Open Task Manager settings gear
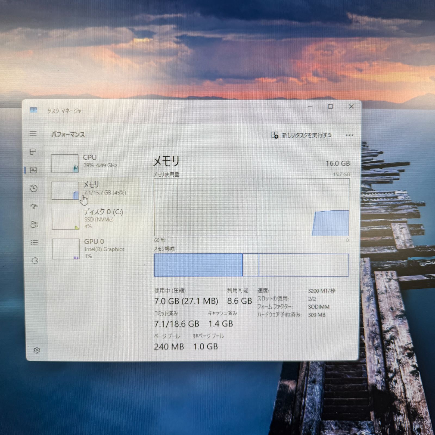 37,350
